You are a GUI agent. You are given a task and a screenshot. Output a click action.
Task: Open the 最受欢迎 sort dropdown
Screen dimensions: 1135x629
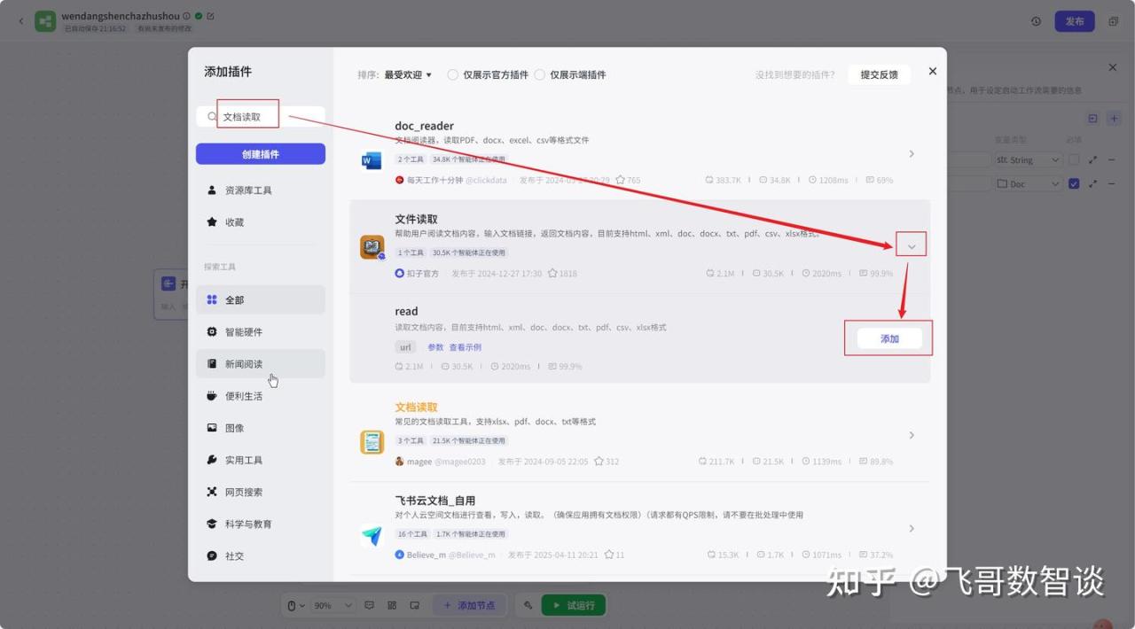tap(408, 75)
